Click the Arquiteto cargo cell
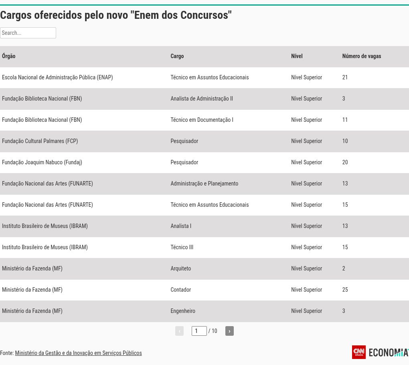Image resolution: width=409 pixels, height=365 pixels. coord(181,268)
